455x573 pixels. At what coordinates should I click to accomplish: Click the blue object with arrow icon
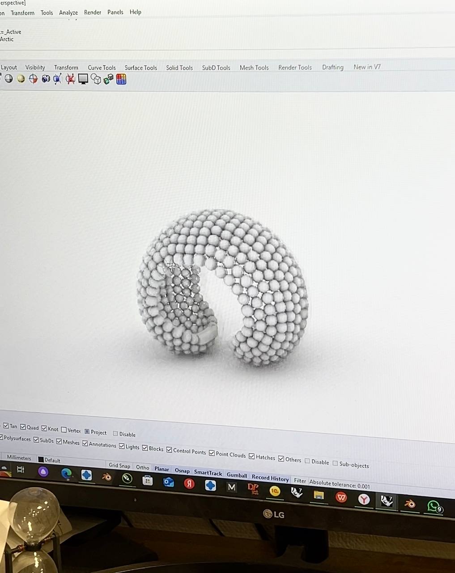pyautogui.click(x=57, y=79)
